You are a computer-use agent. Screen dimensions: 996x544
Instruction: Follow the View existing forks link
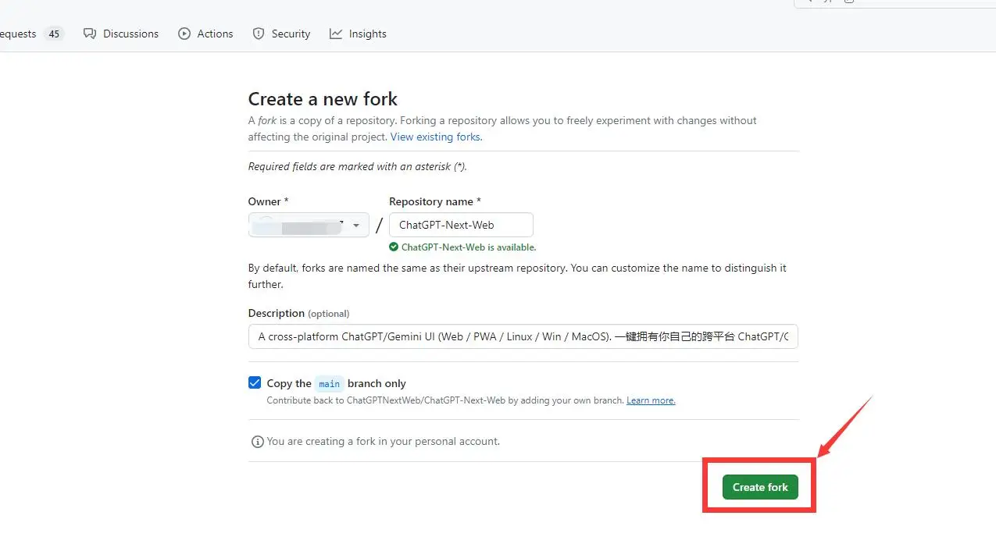click(x=436, y=137)
